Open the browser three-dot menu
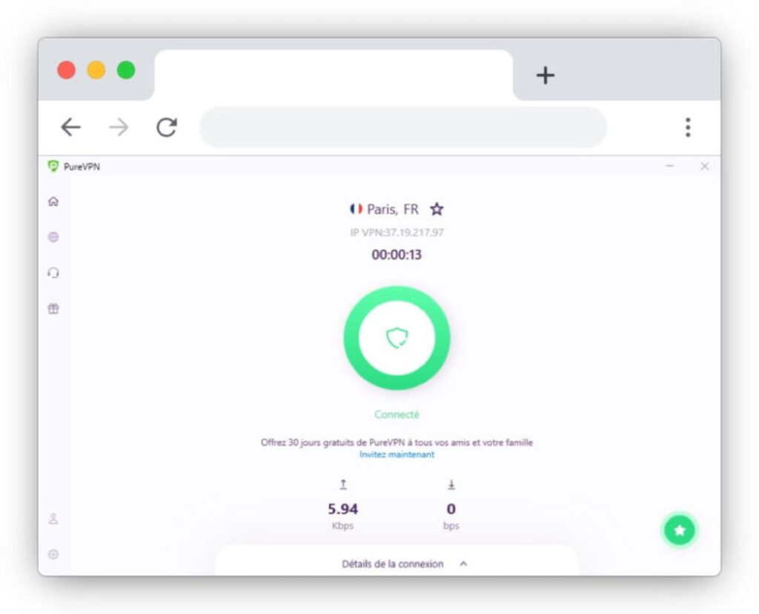This screenshot has width=759, height=614. point(688,128)
